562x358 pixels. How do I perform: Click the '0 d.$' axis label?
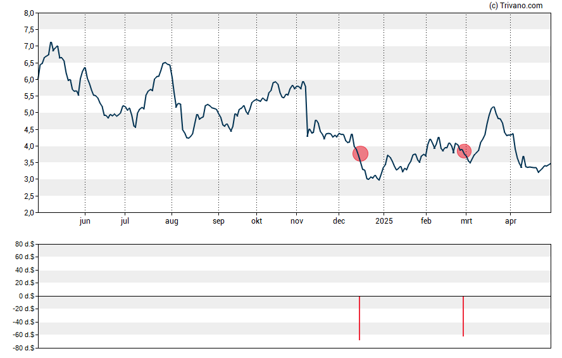pos(27,296)
